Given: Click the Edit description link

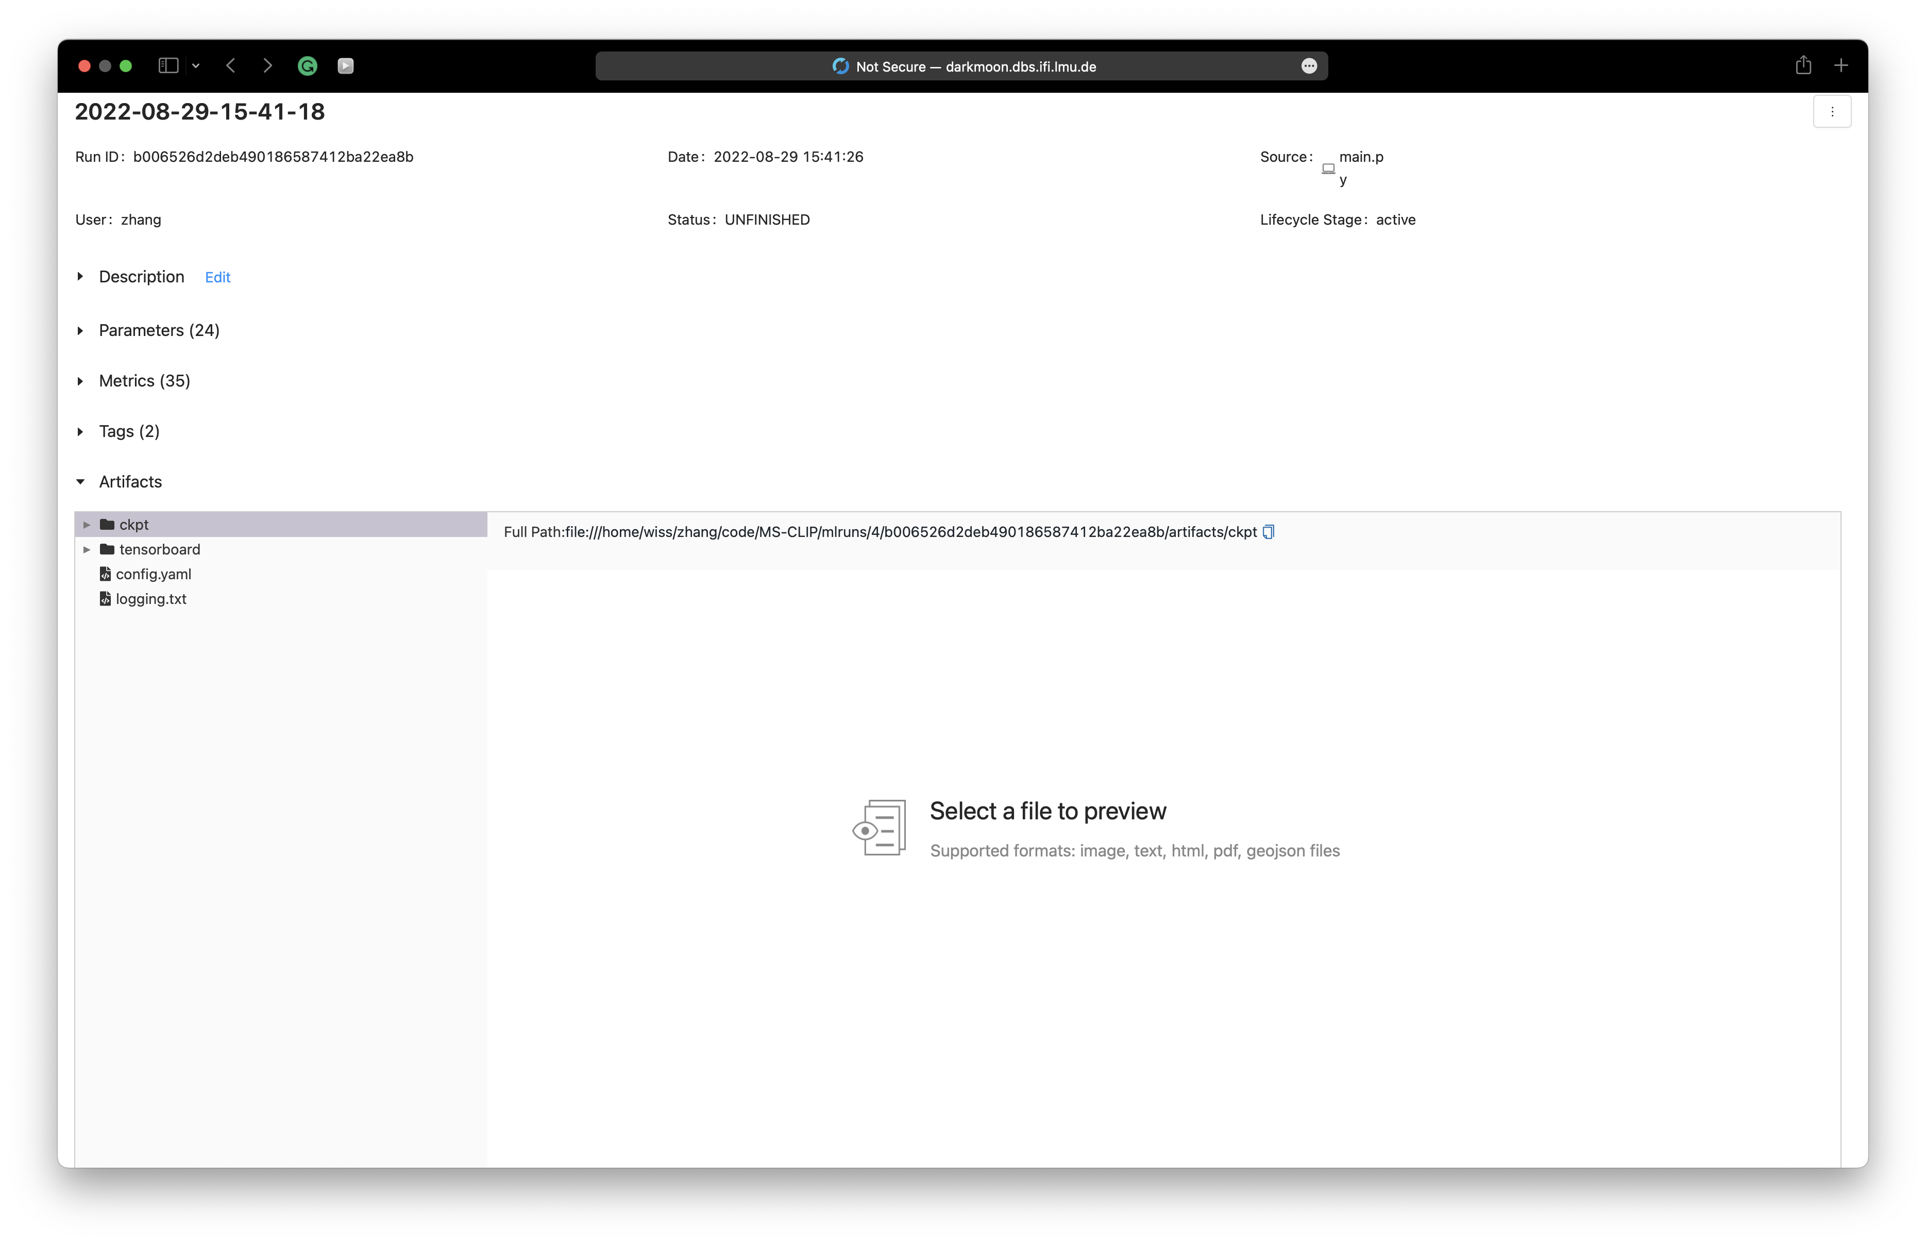Looking at the screenshot, I should click(217, 277).
